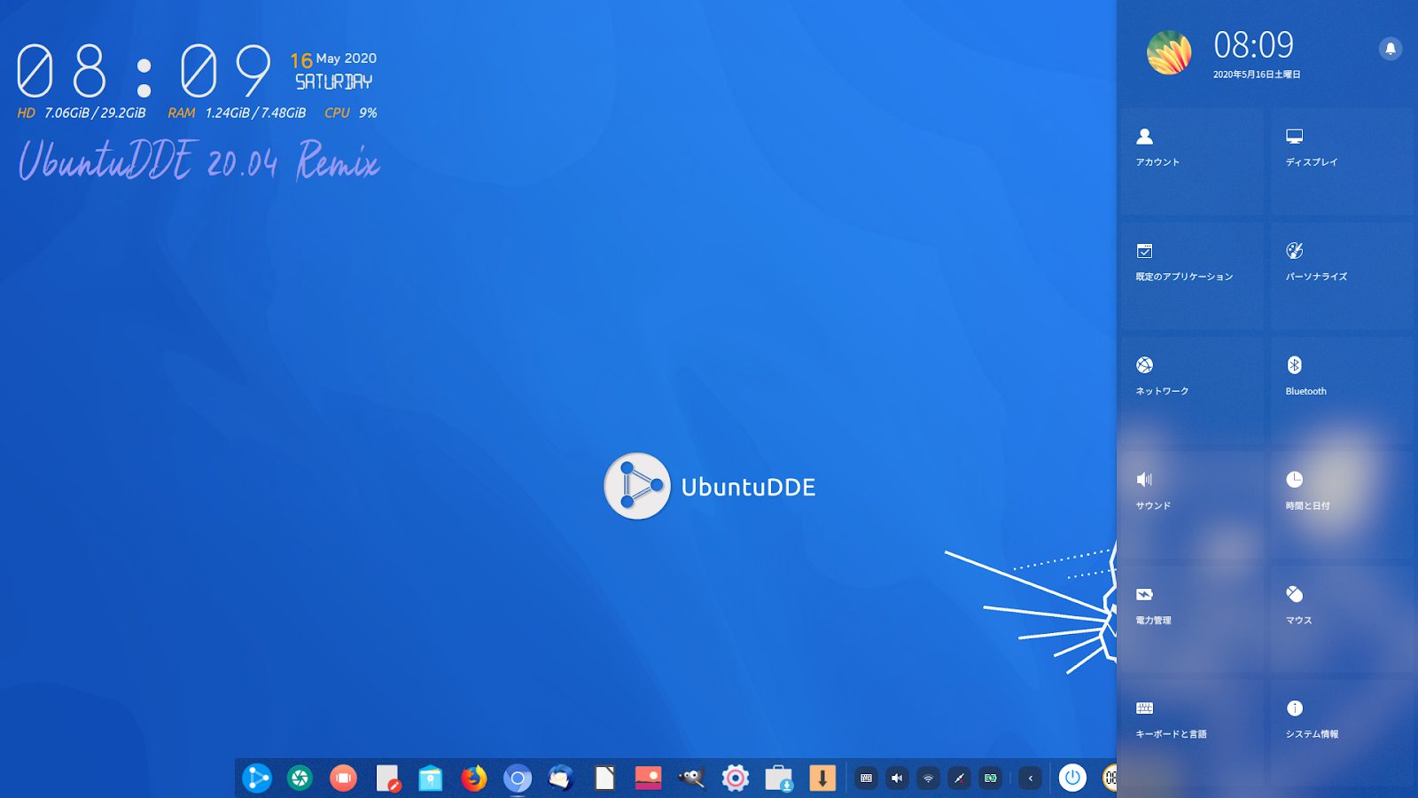
Task: Click the user avatar in Control Center
Action: tap(1169, 52)
